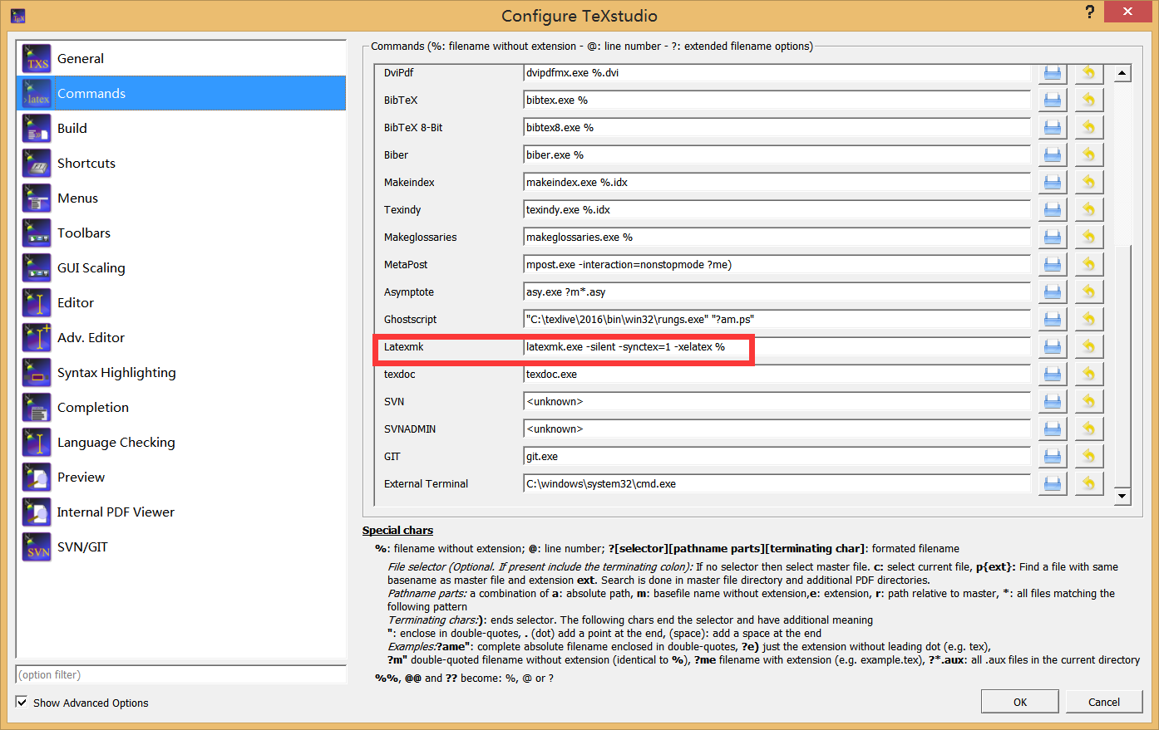The width and height of the screenshot is (1159, 730).
Task: Open Adv. Editor settings
Action: [x=181, y=338]
